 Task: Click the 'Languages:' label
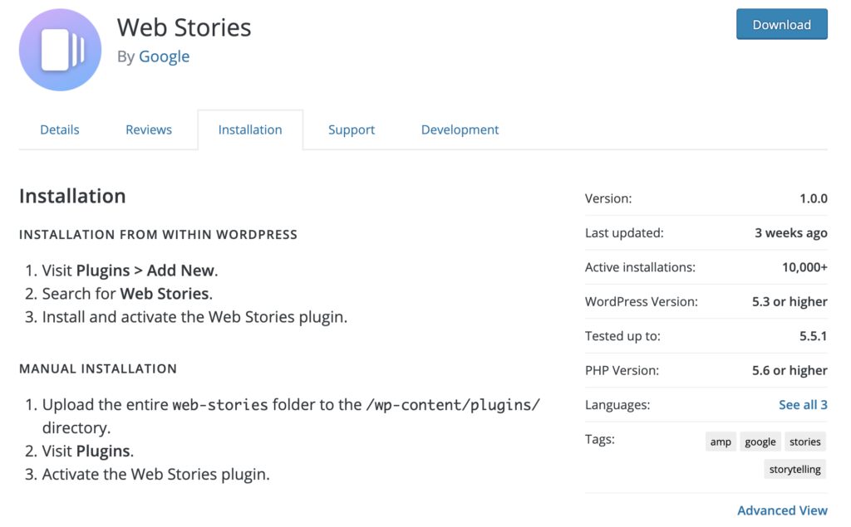[x=617, y=404]
